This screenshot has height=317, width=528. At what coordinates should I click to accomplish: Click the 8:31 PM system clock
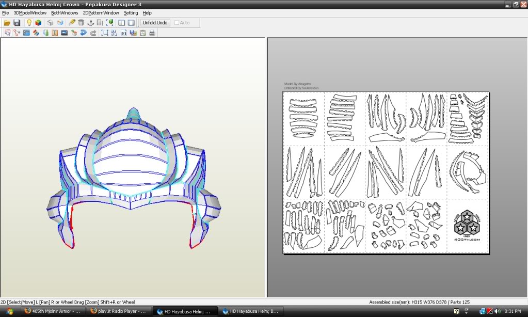coord(512,311)
